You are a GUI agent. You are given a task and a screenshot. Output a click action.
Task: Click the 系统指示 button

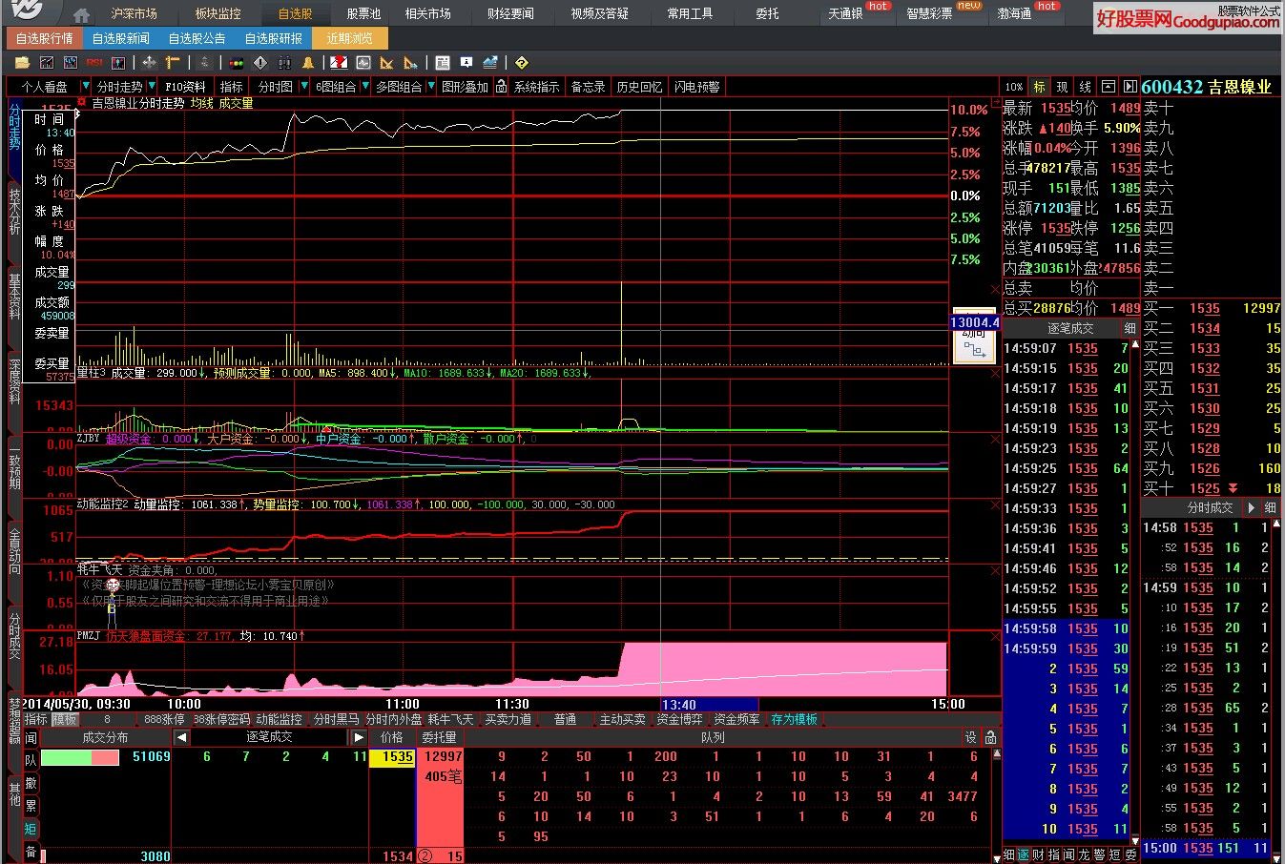click(536, 87)
